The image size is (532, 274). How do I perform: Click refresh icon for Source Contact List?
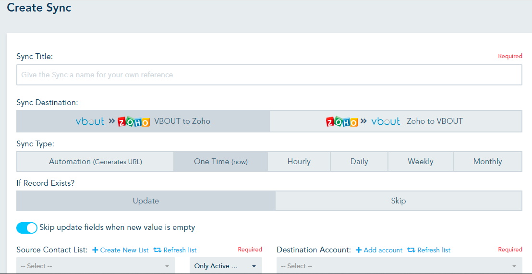pos(157,250)
